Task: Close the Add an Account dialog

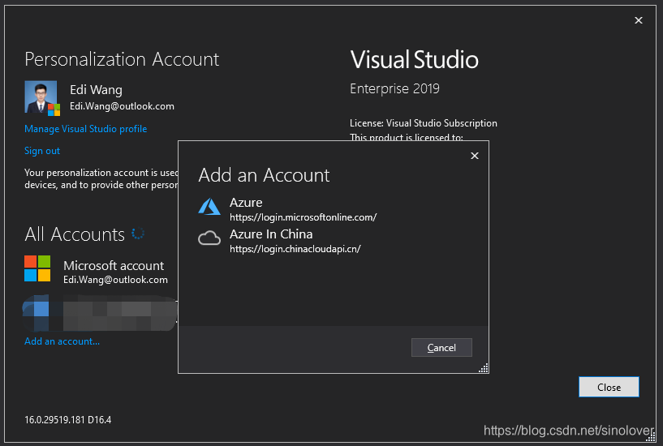Action: pos(475,156)
